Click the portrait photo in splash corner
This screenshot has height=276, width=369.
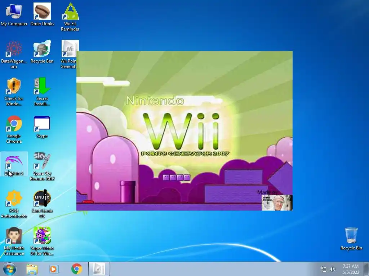coord(277,203)
